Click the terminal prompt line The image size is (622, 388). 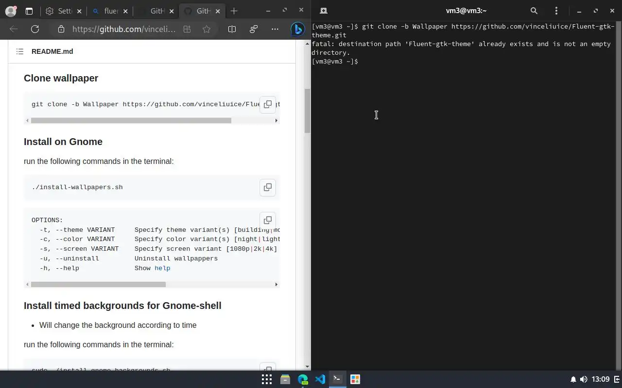tap(335, 62)
